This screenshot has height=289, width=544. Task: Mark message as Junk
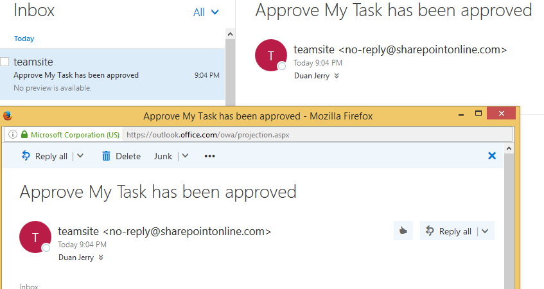[x=163, y=156]
